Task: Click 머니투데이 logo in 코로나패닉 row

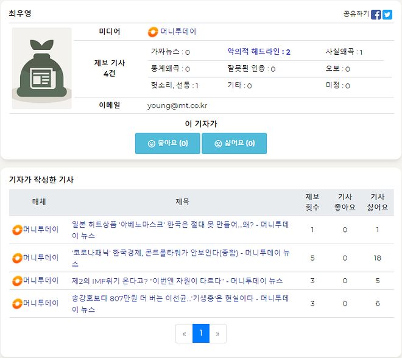Action: point(17,258)
